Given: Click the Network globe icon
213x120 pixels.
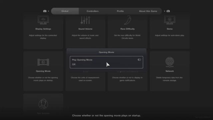Looking at the screenshot, I should [x=170, y=62].
